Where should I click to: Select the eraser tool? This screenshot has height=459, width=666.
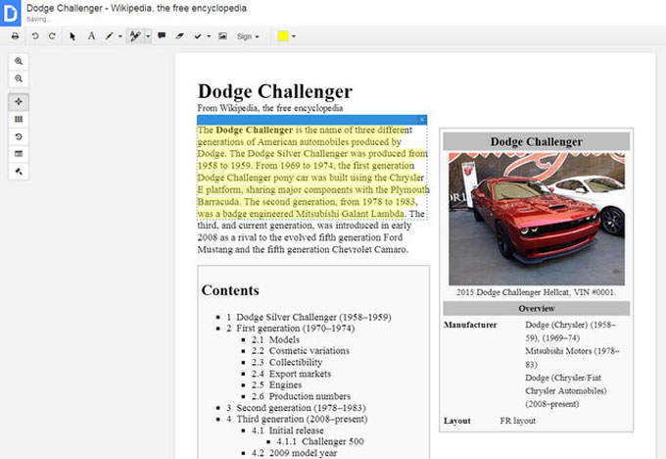[179, 36]
